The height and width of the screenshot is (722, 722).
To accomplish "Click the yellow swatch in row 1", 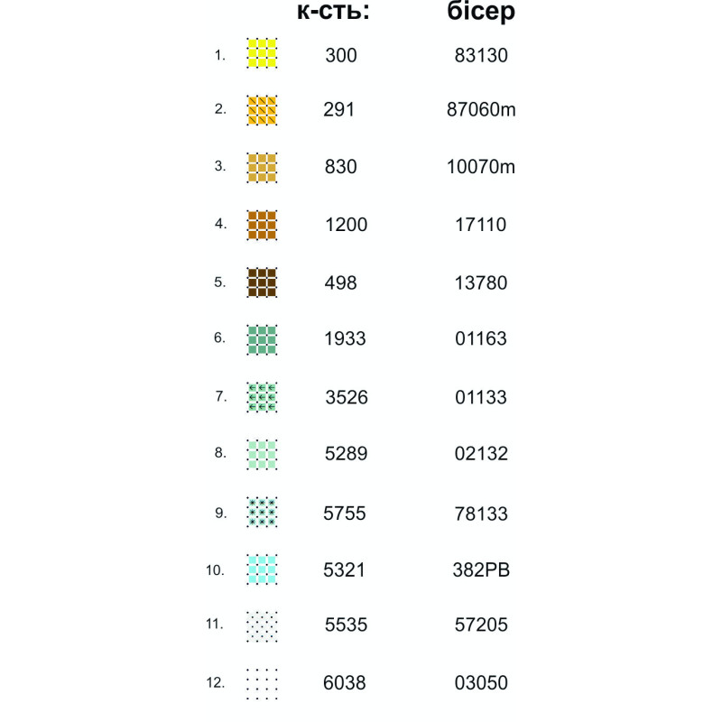I will tap(262, 54).
